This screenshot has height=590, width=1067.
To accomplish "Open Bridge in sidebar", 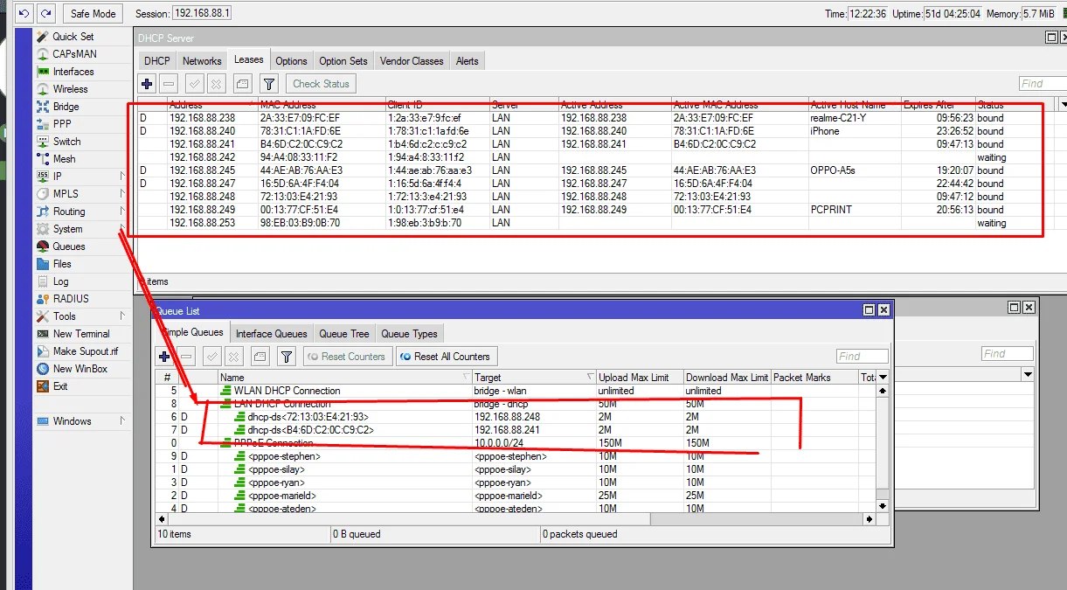I will pyautogui.click(x=66, y=107).
